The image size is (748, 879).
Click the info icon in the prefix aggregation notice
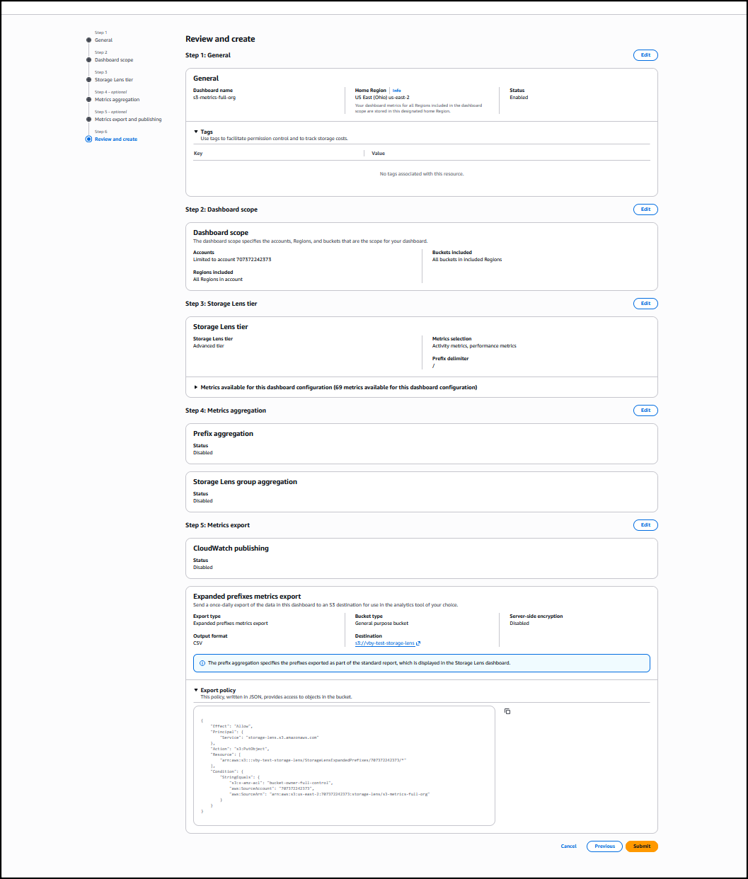[202, 663]
